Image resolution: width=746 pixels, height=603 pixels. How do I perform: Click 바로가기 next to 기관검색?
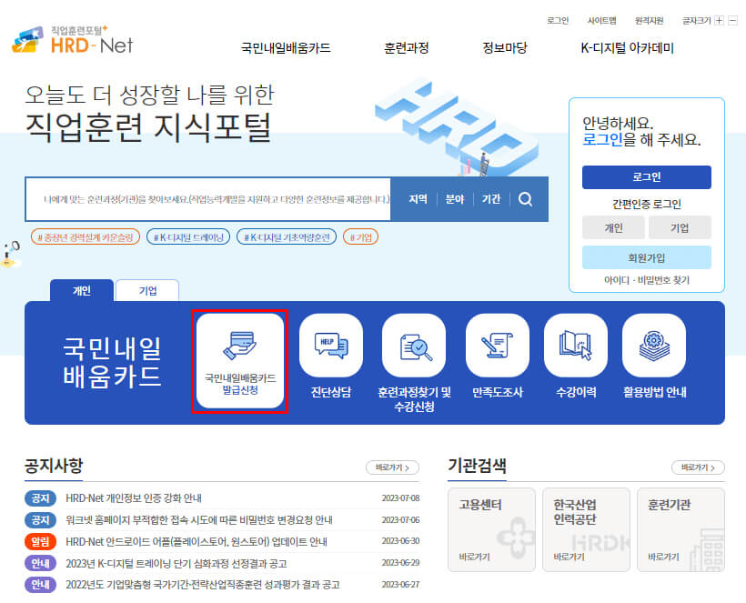pos(698,467)
